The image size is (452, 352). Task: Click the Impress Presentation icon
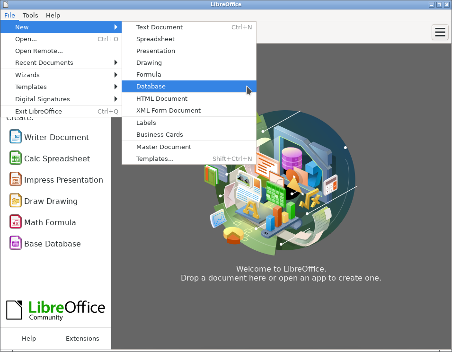[16, 179]
